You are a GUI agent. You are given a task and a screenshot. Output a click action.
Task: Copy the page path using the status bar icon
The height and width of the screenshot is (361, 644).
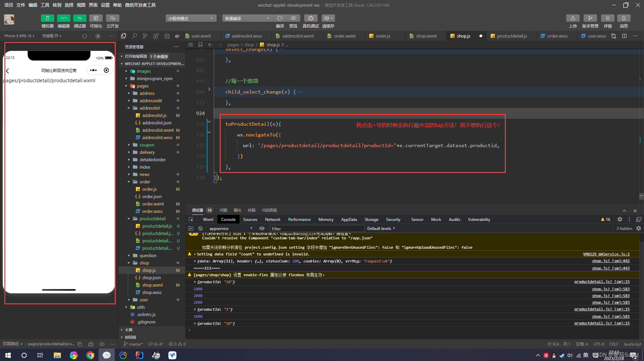[x=80, y=344]
